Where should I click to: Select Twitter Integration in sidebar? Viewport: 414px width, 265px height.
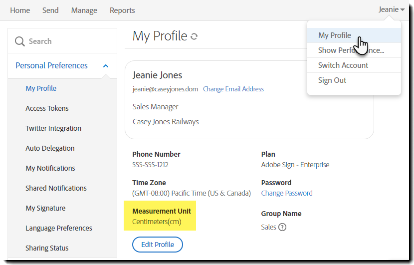(53, 128)
